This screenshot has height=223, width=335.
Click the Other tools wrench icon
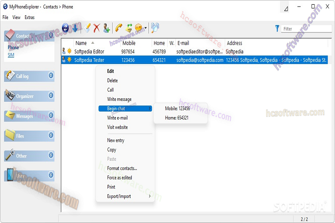coord(10,155)
